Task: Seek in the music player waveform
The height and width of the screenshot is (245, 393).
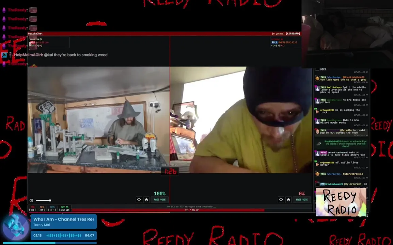Action: [x=64, y=235]
